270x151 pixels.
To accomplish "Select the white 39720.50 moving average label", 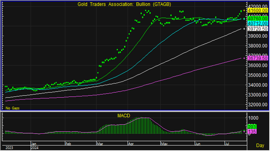I will click(x=257, y=29).
